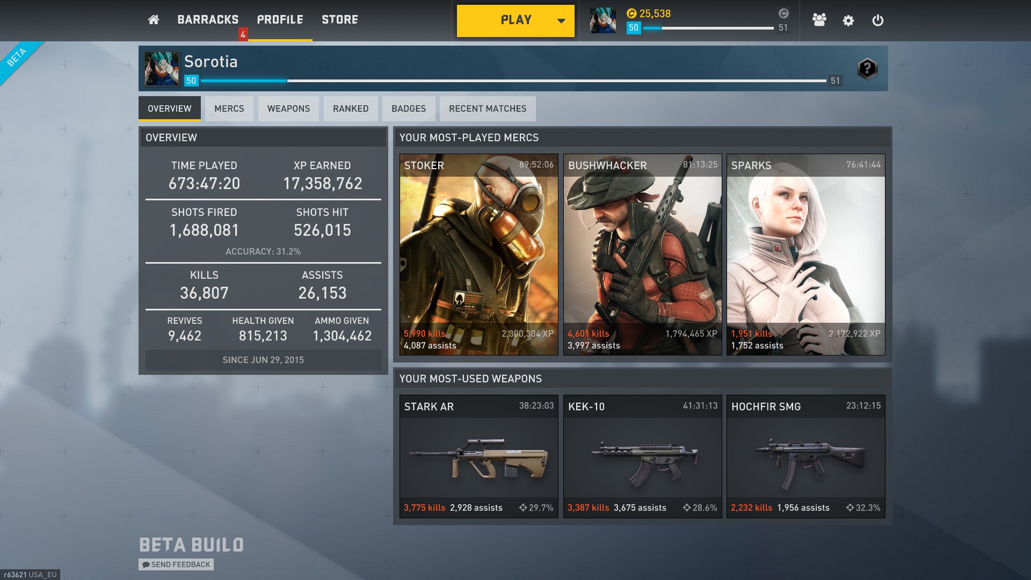Viewport: 1031px width, 580px height.
Task: Click the rank badge question mark icon
Action: click(867, 68)
